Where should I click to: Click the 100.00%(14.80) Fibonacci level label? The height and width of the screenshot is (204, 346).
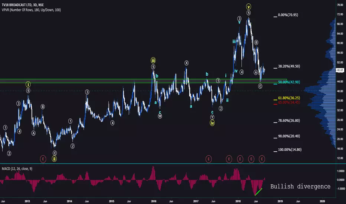pos(290,149)
